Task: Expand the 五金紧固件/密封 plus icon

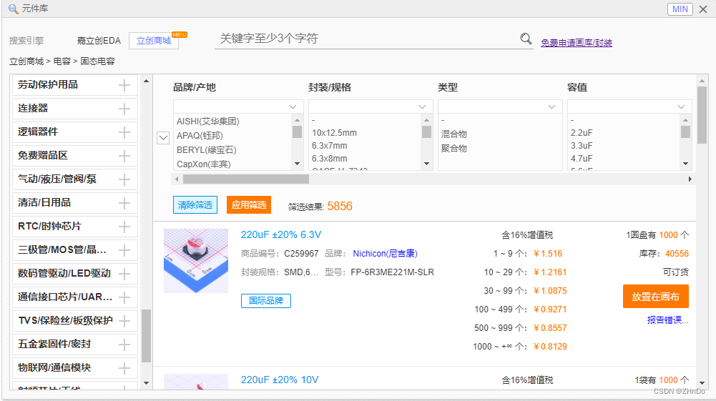Action: [x=124, y=345]
